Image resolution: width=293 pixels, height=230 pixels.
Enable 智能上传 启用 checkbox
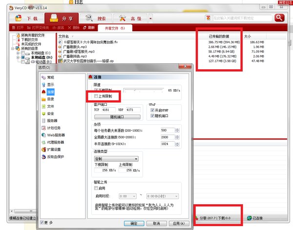96,188
